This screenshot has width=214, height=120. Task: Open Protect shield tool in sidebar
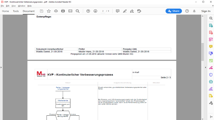coord(211,75)
